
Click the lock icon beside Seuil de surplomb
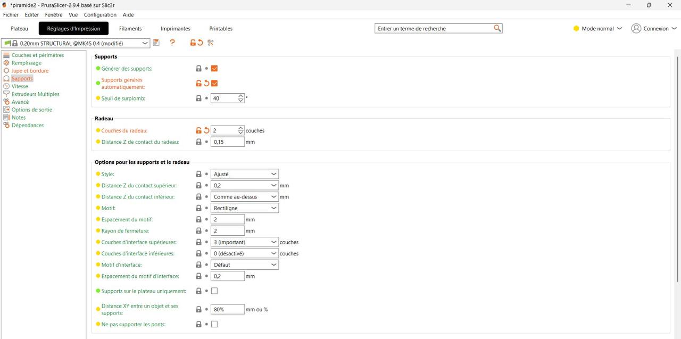pyautogui.click(x=198, y=98)
